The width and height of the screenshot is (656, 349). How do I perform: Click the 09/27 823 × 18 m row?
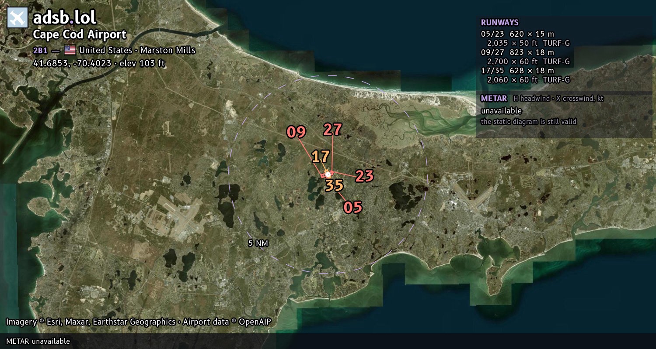click(x=517, y=52)
